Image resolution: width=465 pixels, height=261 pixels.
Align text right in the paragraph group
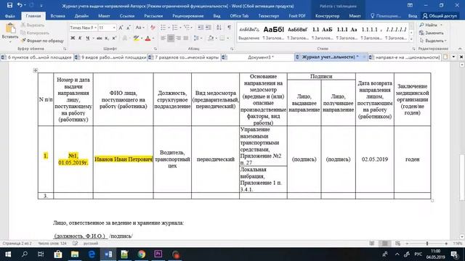coord(179,38)
